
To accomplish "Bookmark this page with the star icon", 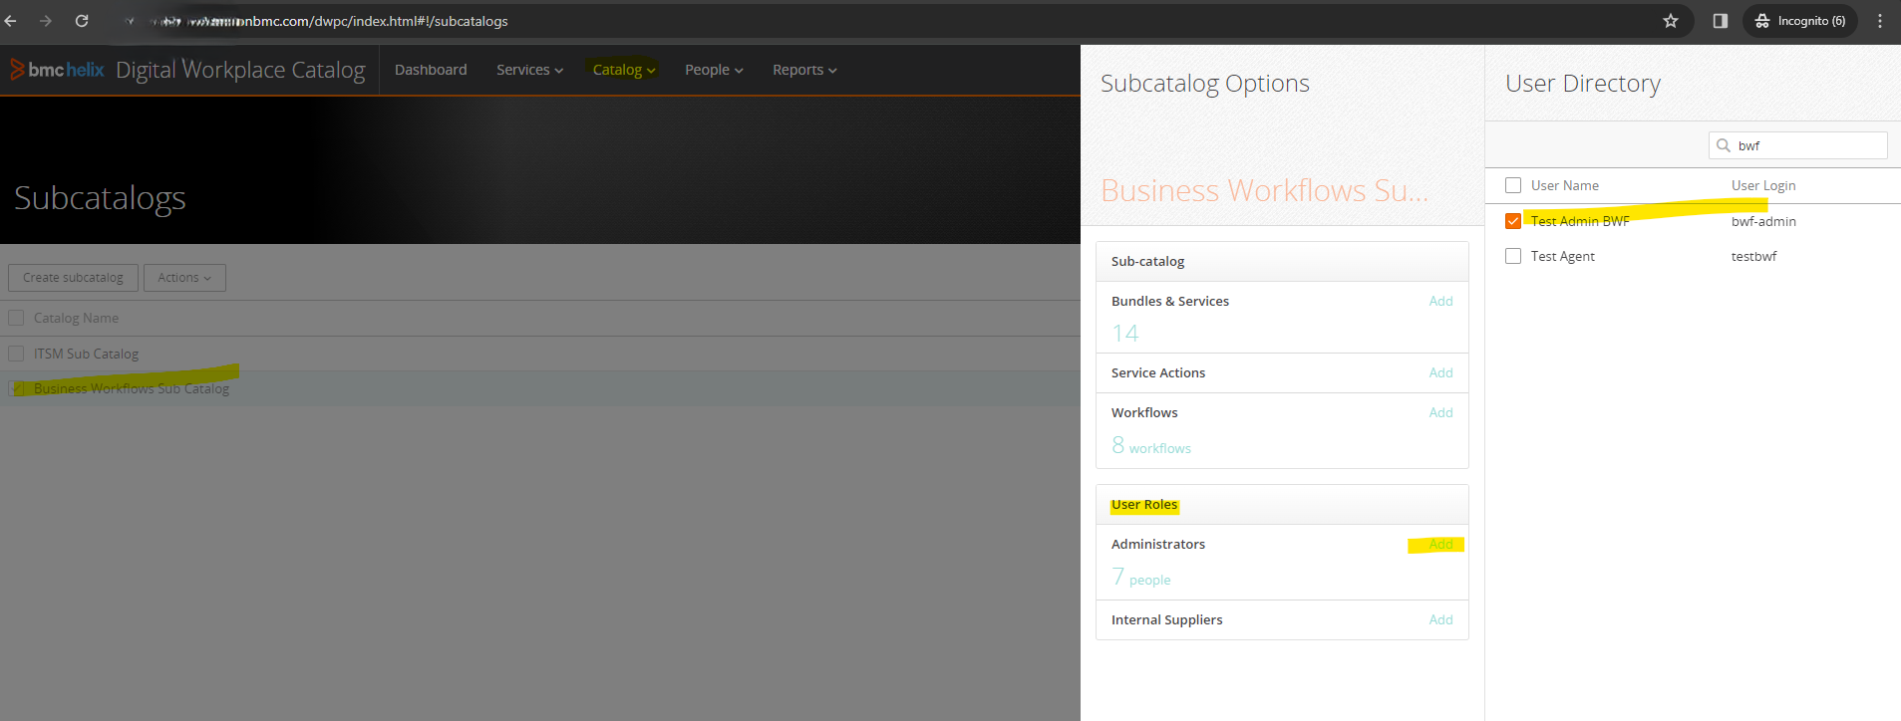I will click(1671, 21).
